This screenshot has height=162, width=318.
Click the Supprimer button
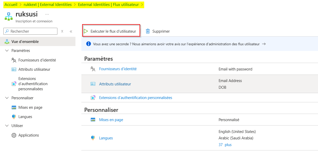click(158, 31)
